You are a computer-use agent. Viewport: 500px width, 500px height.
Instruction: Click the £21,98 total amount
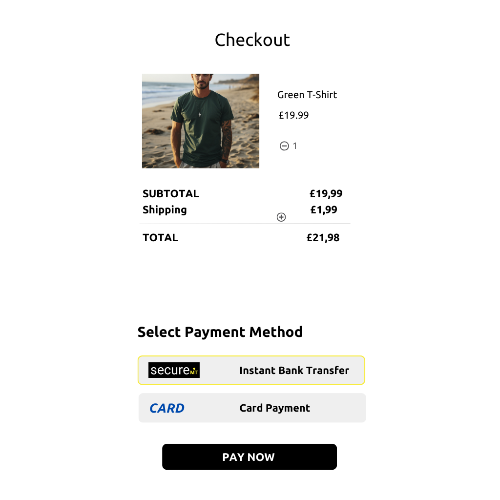pyautogui.click(x=323, y=238)
